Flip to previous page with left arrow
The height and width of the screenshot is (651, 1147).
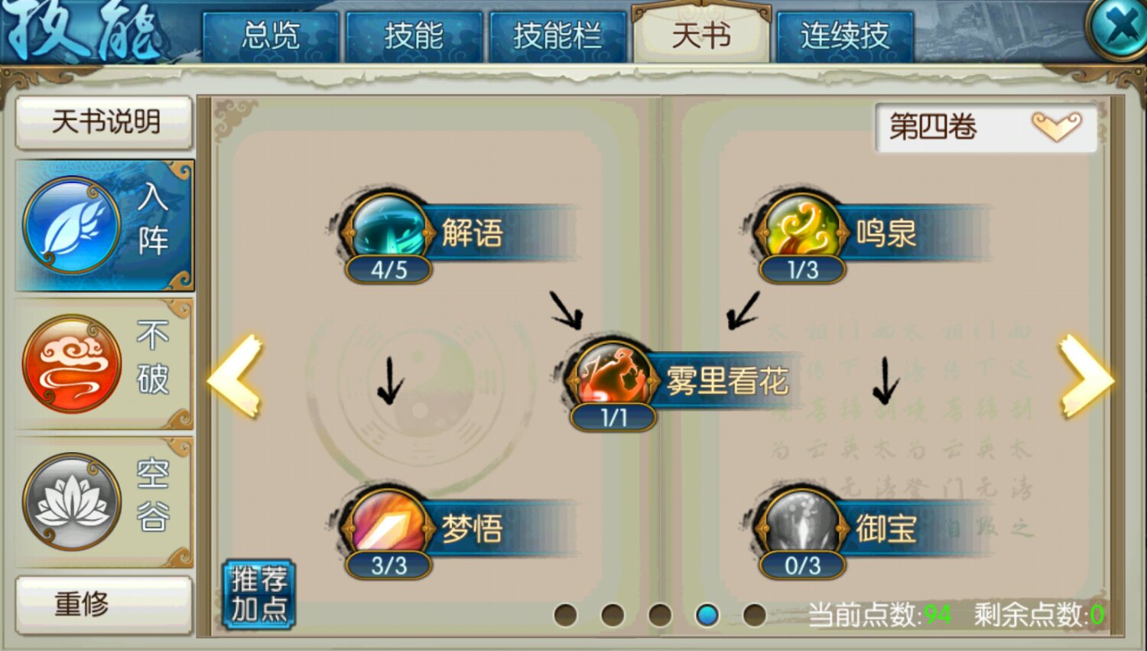tap(236, 376)
